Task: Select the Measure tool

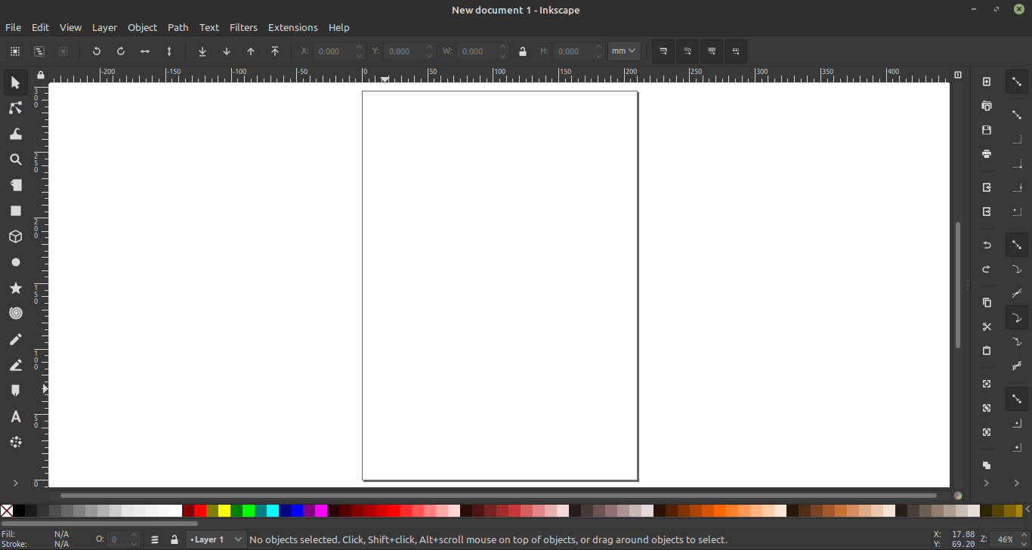Action: (x=15, y=186)
